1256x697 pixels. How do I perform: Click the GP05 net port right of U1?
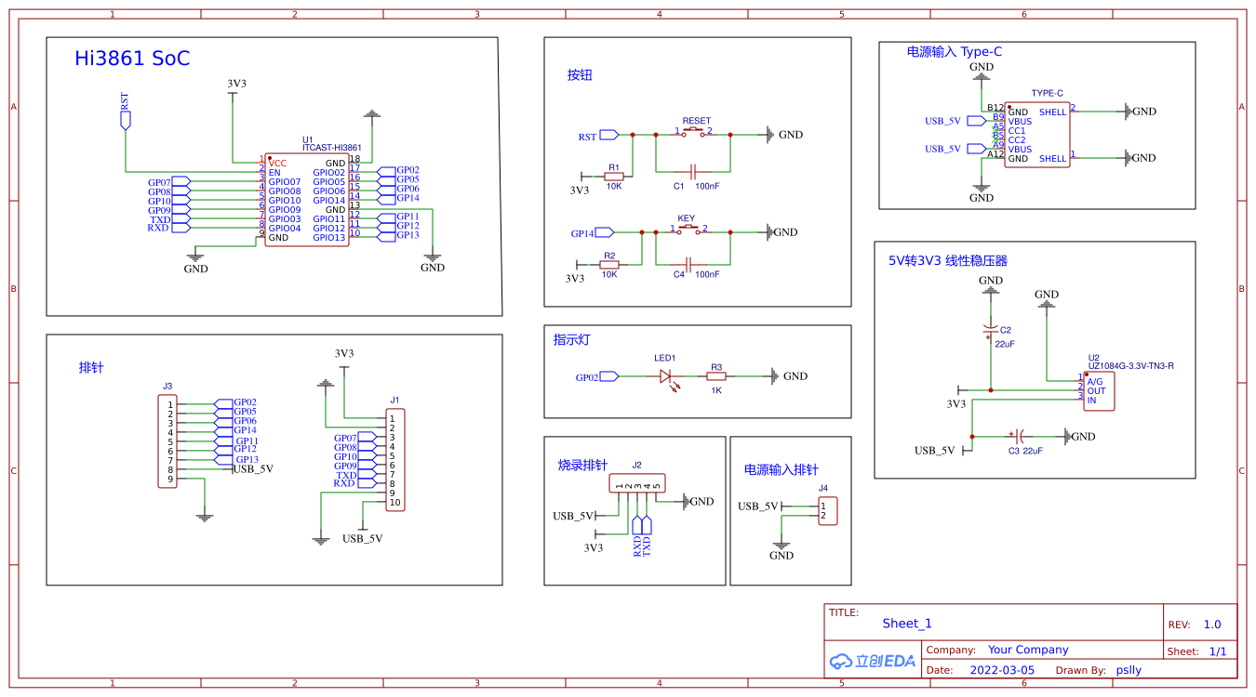point(399,179)
